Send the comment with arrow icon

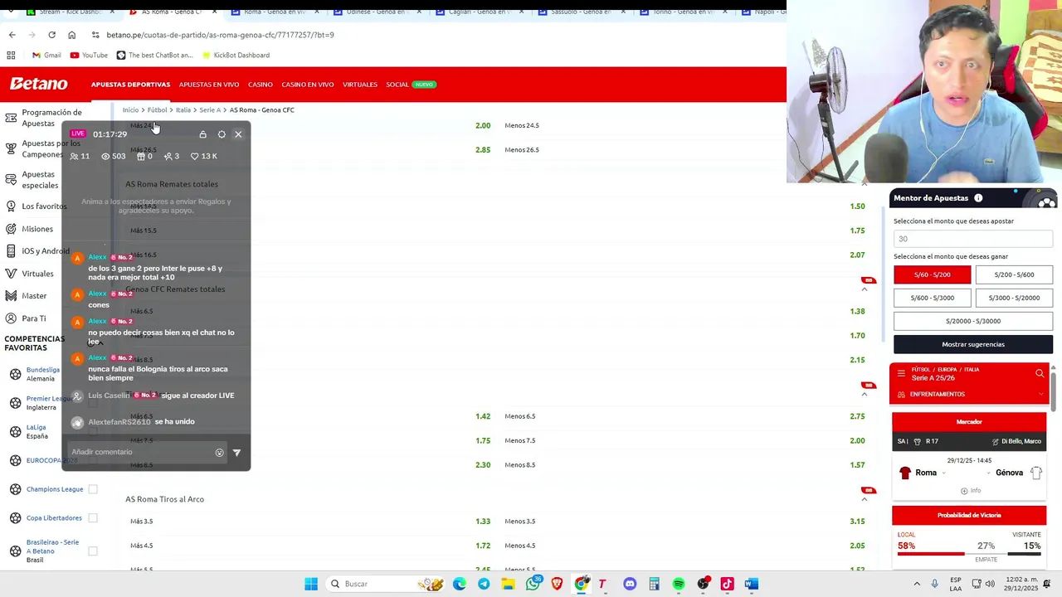click(x=236, y=453)
